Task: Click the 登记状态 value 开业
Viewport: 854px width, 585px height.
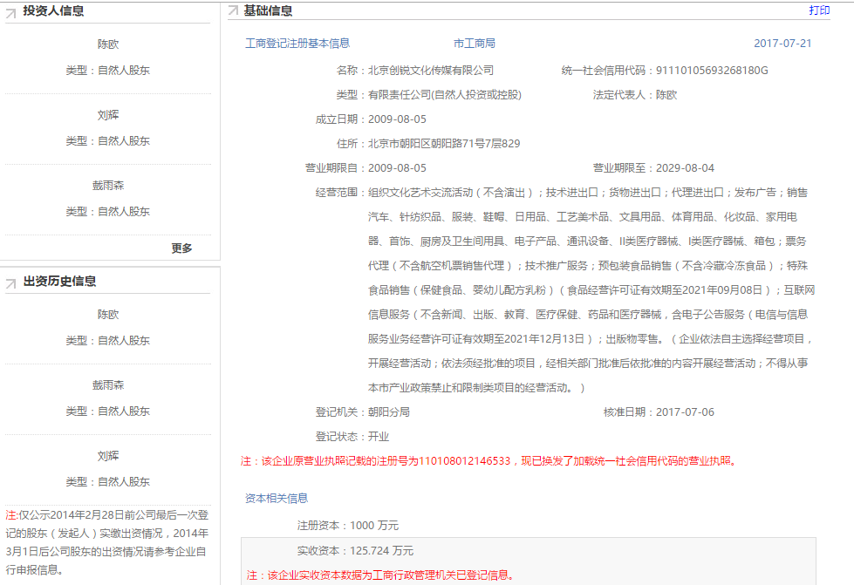Action: pos(379,437)
